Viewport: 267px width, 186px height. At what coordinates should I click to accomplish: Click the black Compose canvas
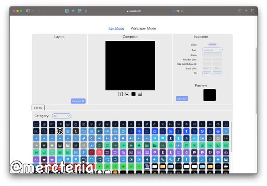pyautogui.click(x=130, y=65)
